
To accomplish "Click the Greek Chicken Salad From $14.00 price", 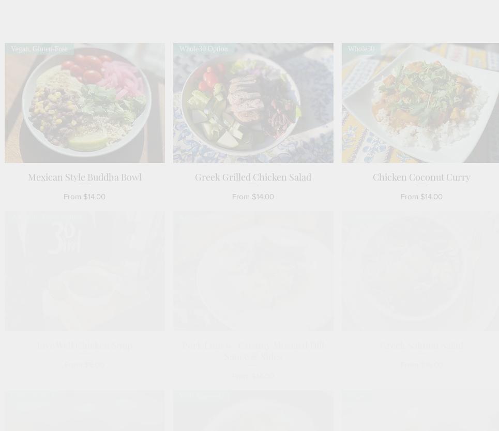I will tap(253, 197).
